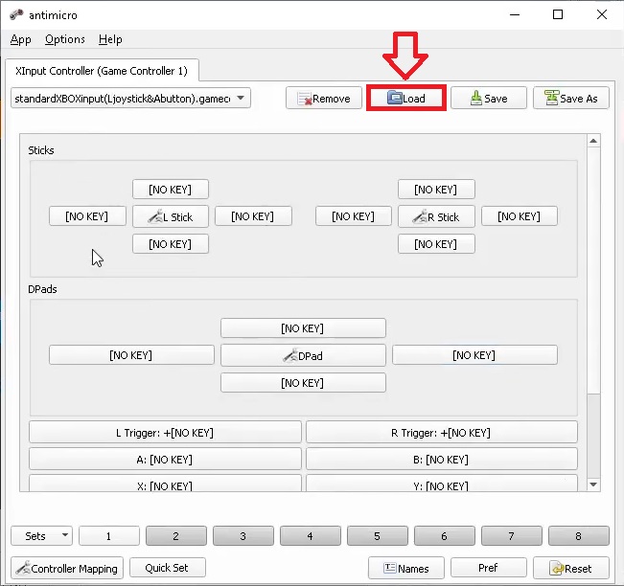
Task: Map the X button
Action: coord(165,484)
